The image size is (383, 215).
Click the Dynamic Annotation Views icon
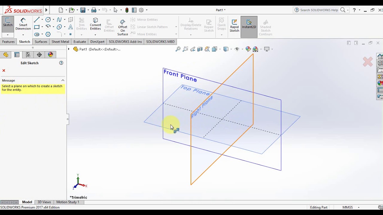[207, 49]
